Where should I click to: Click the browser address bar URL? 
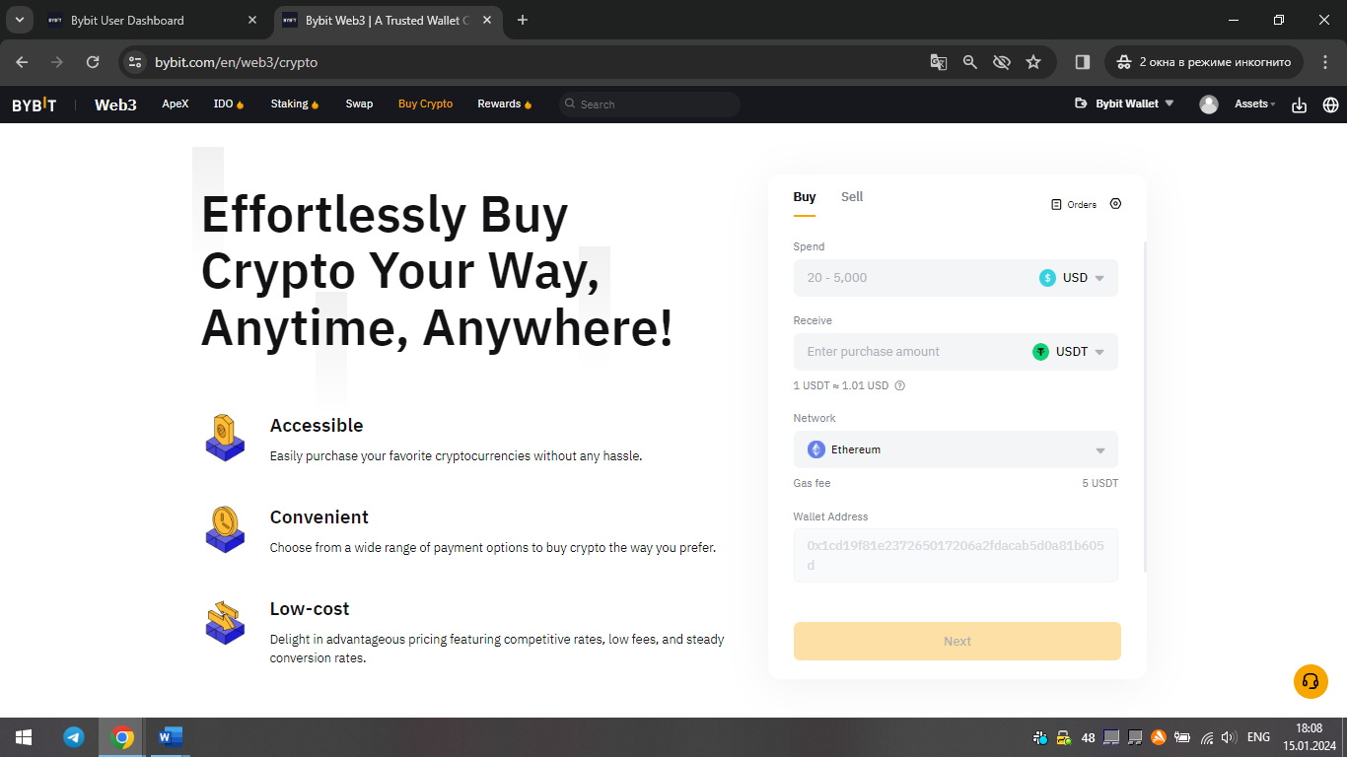pyautogui.click(x=237, y=62)
